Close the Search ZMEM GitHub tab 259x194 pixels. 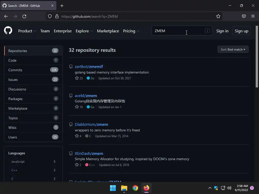point(52,6)
